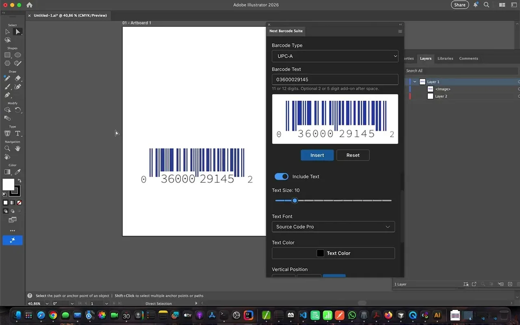The height and width of the screenshot is (325, 520).
Task: Open the notifications bell
Action: pyautogui.click(x=475, y=5)
